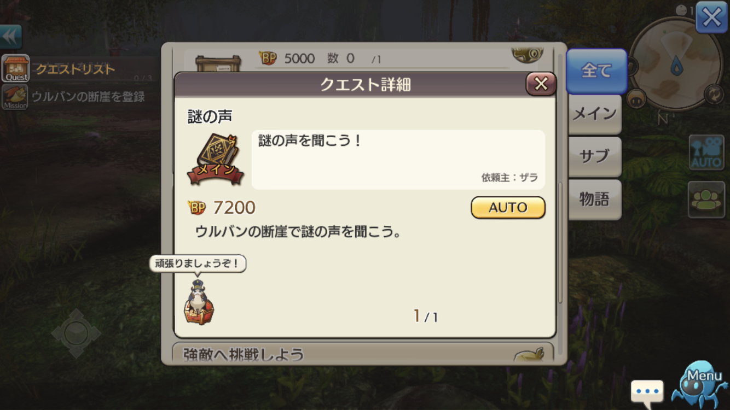Switch to the サブ tab
This screenshot has height=410, width=730.
click(x=595, y=156)
